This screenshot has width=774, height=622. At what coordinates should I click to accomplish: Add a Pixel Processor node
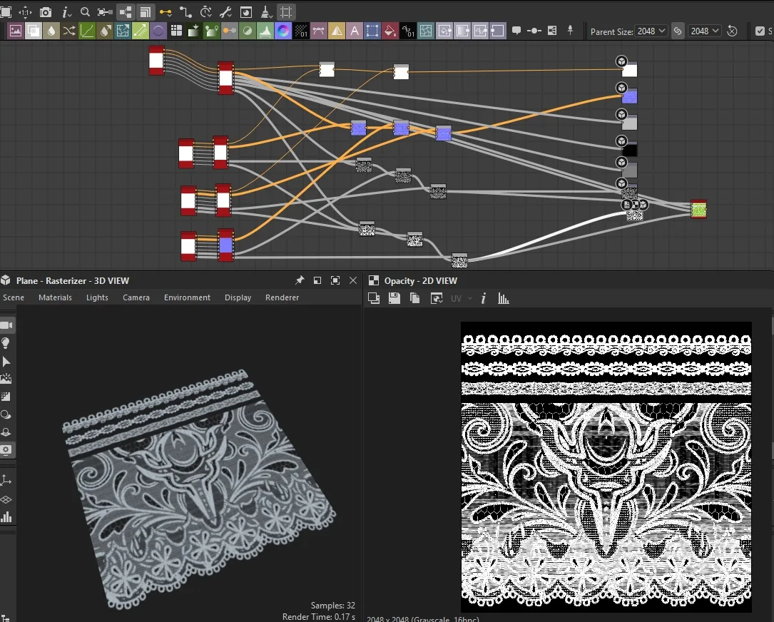coord(300,31)
